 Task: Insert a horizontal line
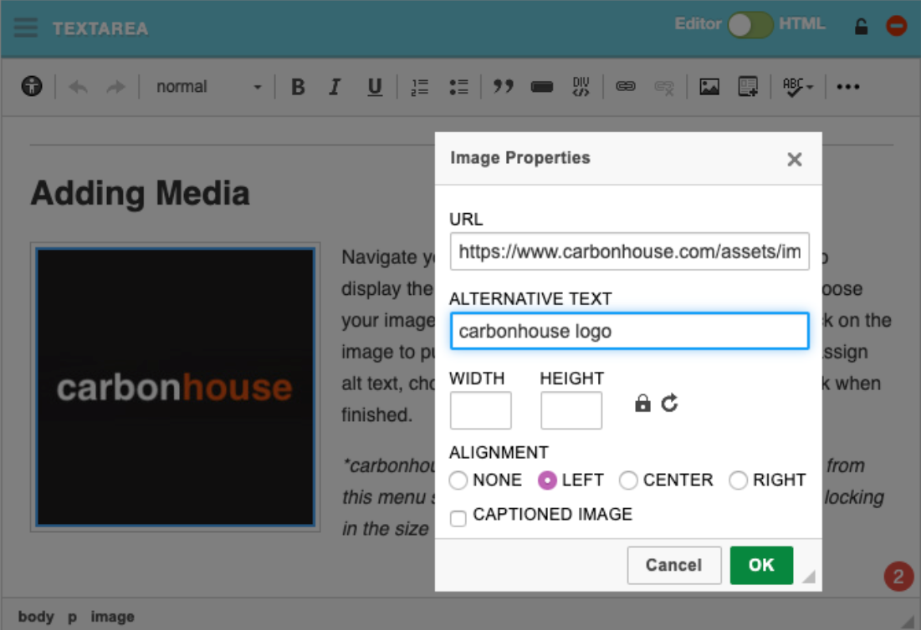pyautogui.click(x=541, y=87)
